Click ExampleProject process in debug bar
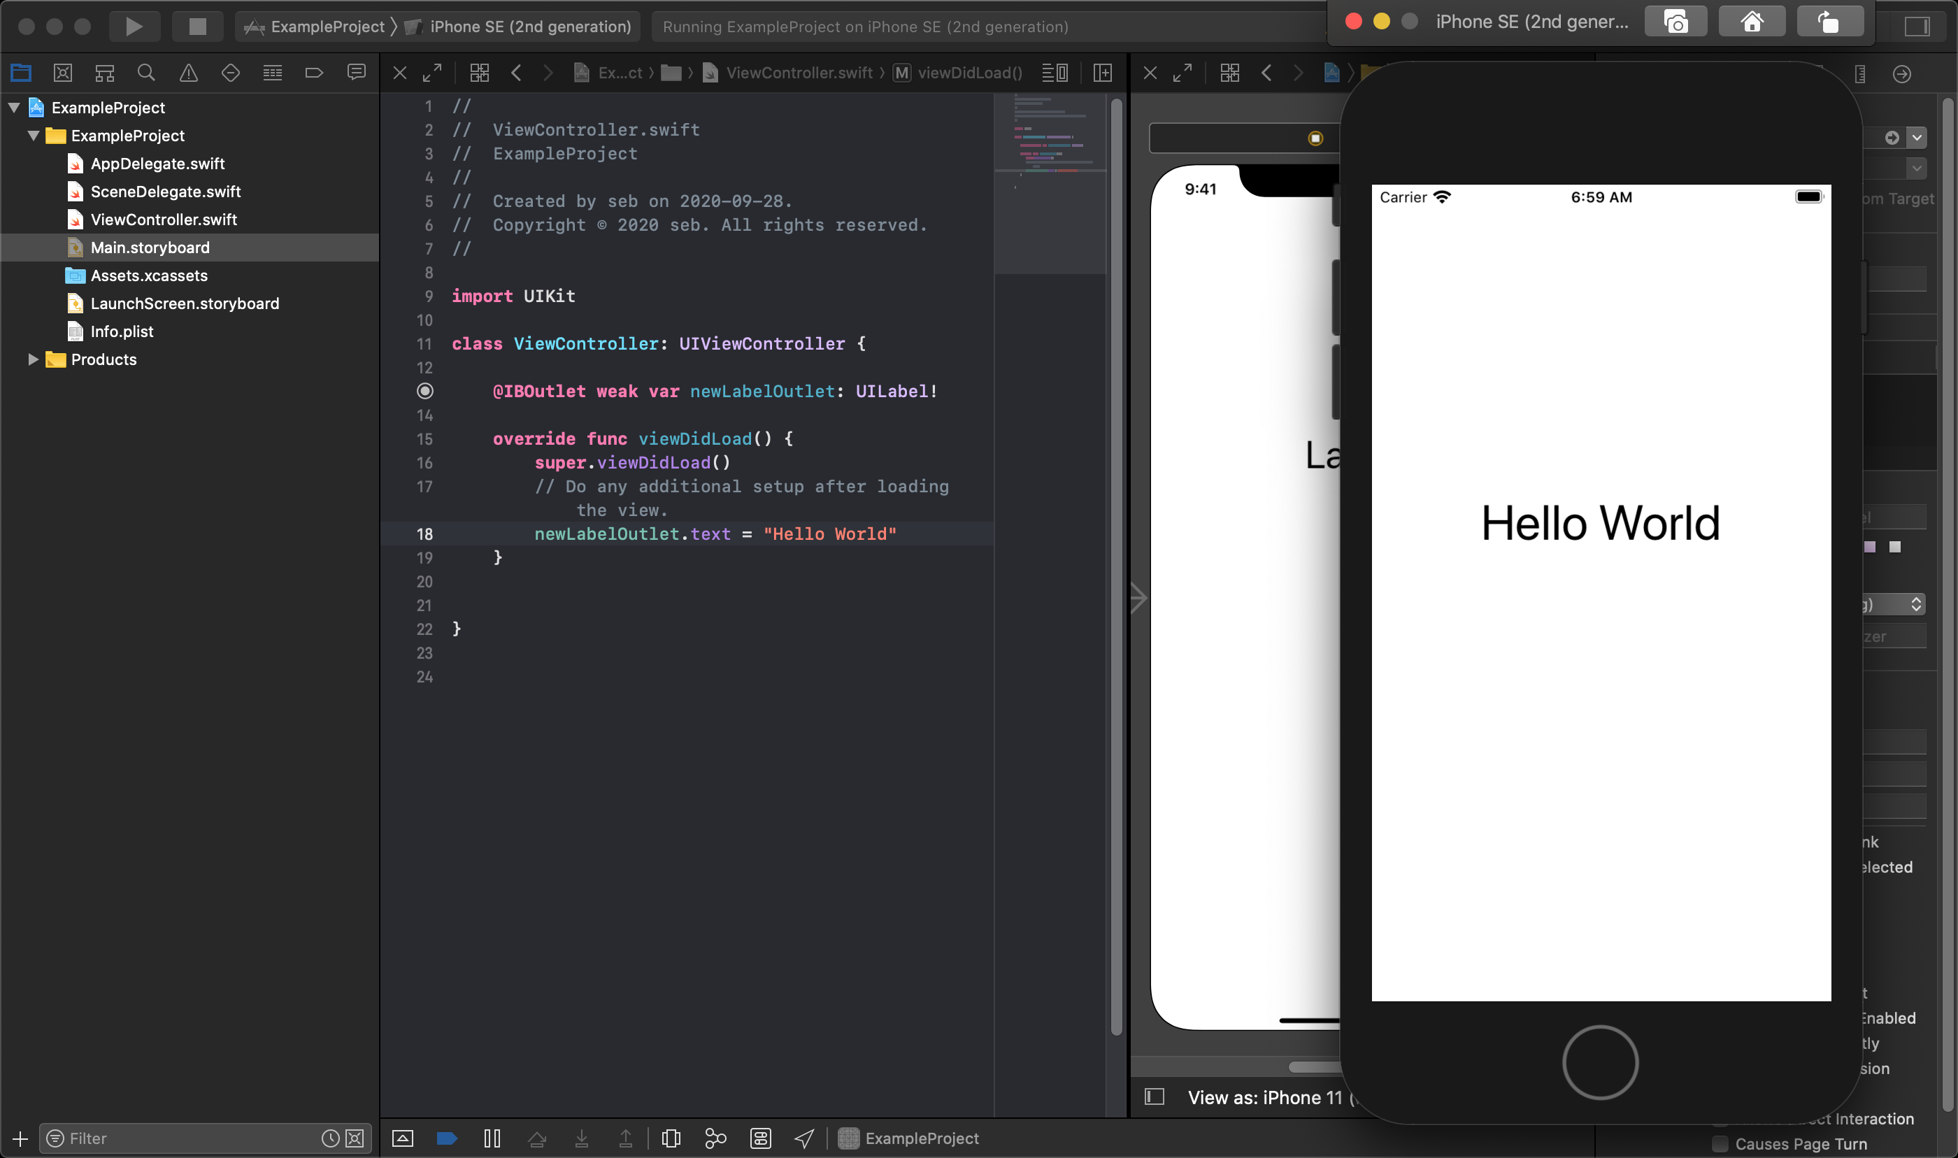The image size is (1958, 1158). [909, 1138]
